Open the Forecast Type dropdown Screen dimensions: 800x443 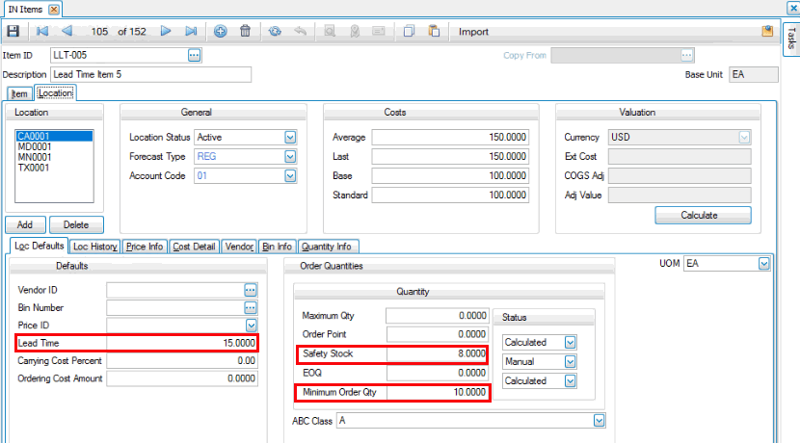pyautogui.click(x=290, y=156)
